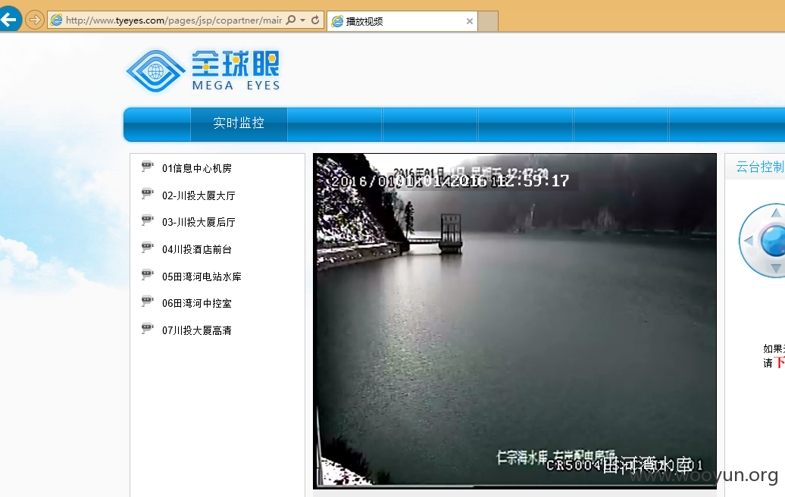This screenshot has width=785, height=497.
Task: Click the red 下 download link
Action: point(780,363)
